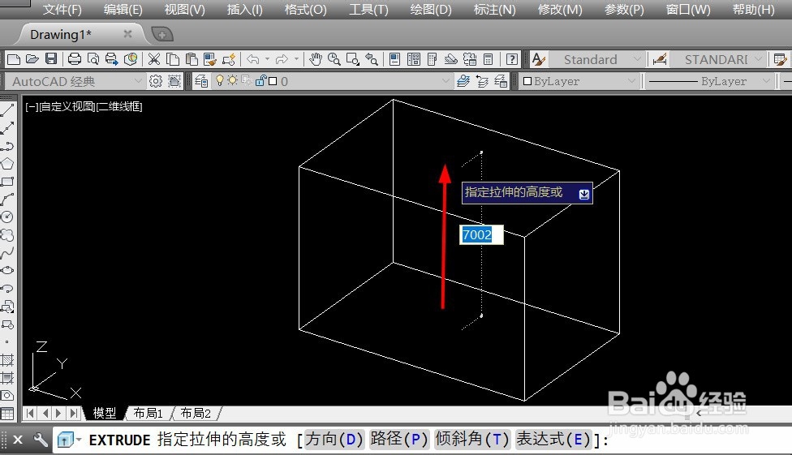Click the Paste clipboard icon
The image size is (792, 455).
tap(192, 59)
